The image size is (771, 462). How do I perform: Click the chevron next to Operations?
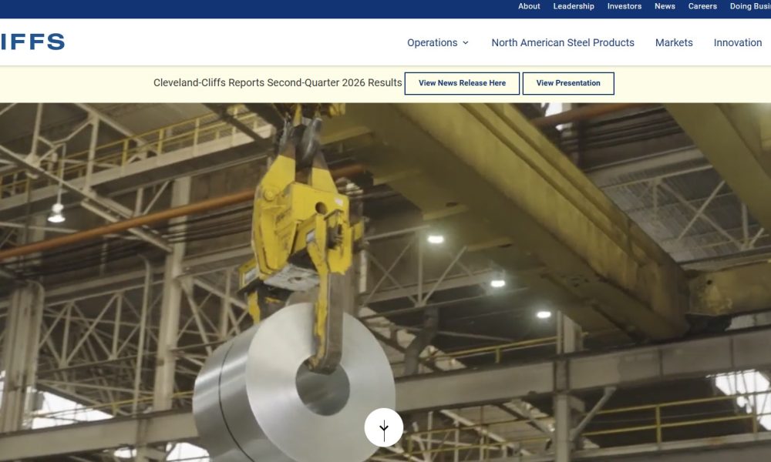465,42
